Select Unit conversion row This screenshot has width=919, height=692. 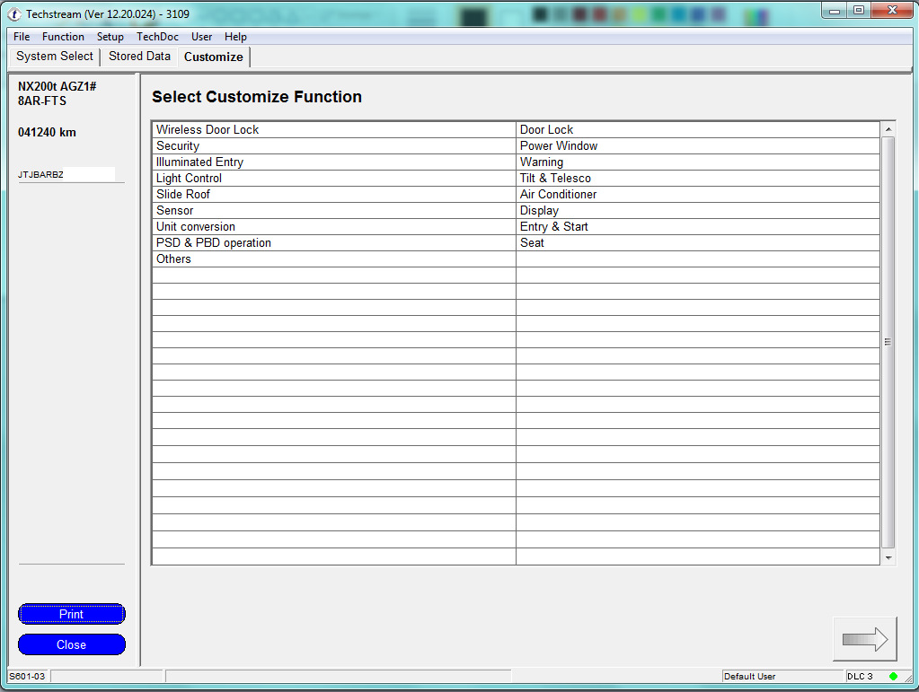[333, 226]
